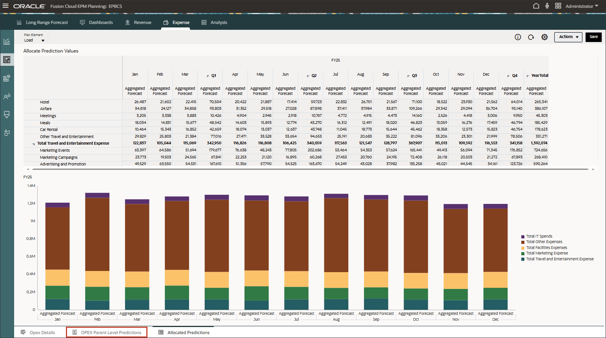Viewport: 606px width, 338px height.
Task: Collapse the YearTotal column
Action: coord(528,76)
